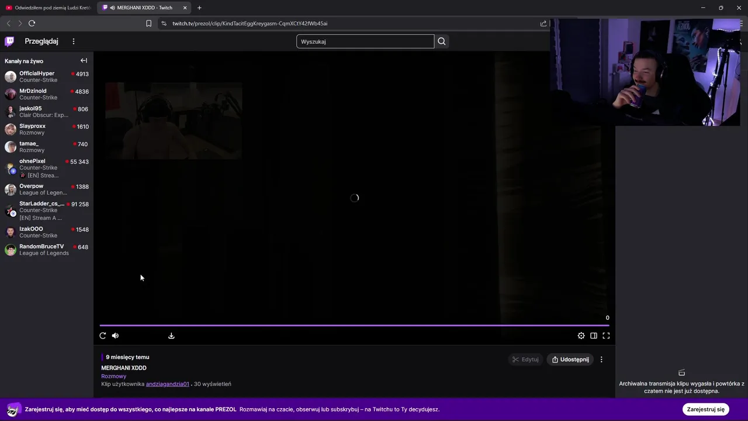748x421 pixels.
Task: Open andziagandzia01 user profile link
Action: point(167,384)
